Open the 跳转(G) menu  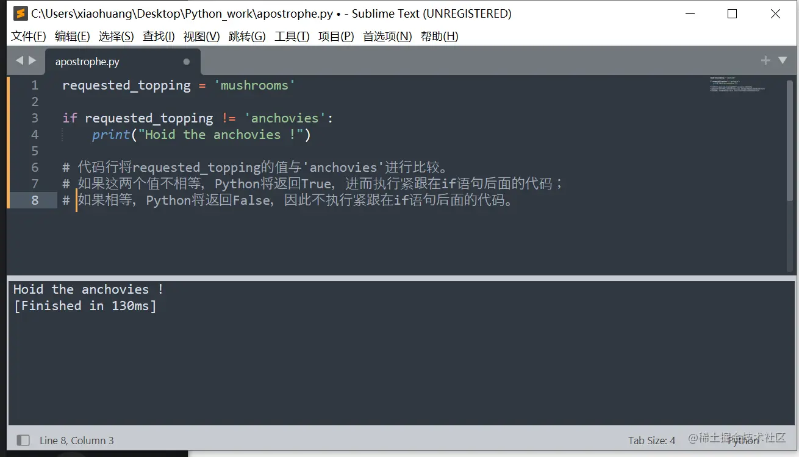coord(247,37)
